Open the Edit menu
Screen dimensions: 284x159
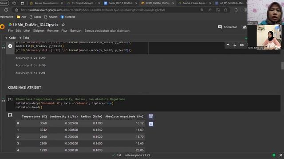tap(18, 30)
